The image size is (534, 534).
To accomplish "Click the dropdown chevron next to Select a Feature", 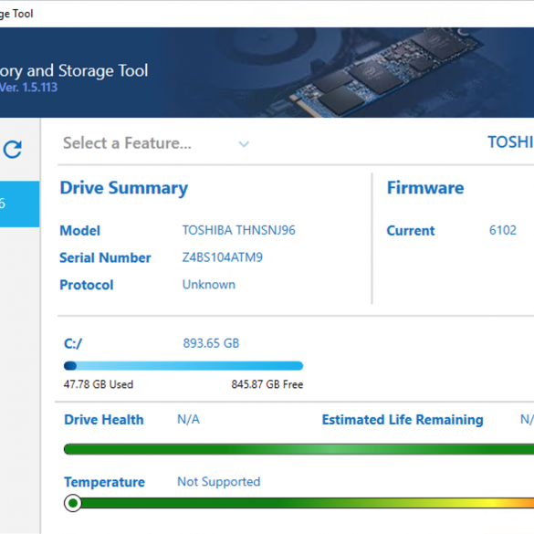I will click(x=244, y=144).
